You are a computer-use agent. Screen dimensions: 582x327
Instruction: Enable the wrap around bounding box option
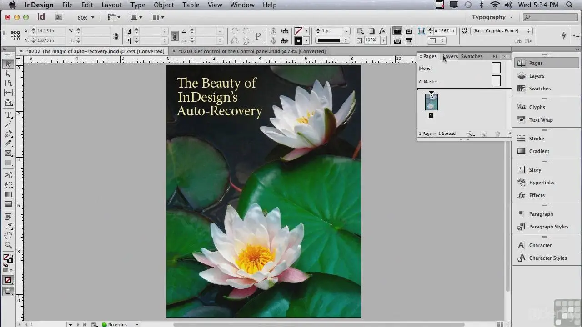pos(409,31)
